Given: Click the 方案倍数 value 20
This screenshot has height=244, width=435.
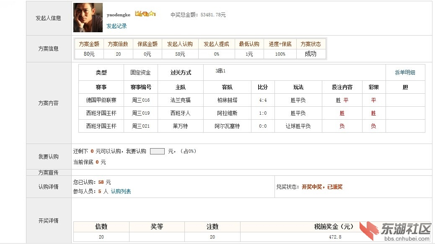Looking at the screenshot, I should pos(118,54).
